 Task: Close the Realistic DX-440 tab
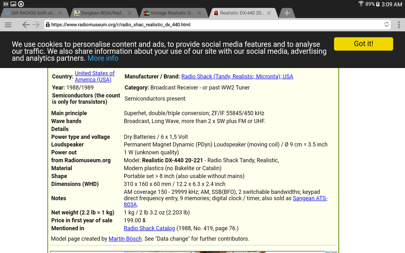tap(269, 13)
